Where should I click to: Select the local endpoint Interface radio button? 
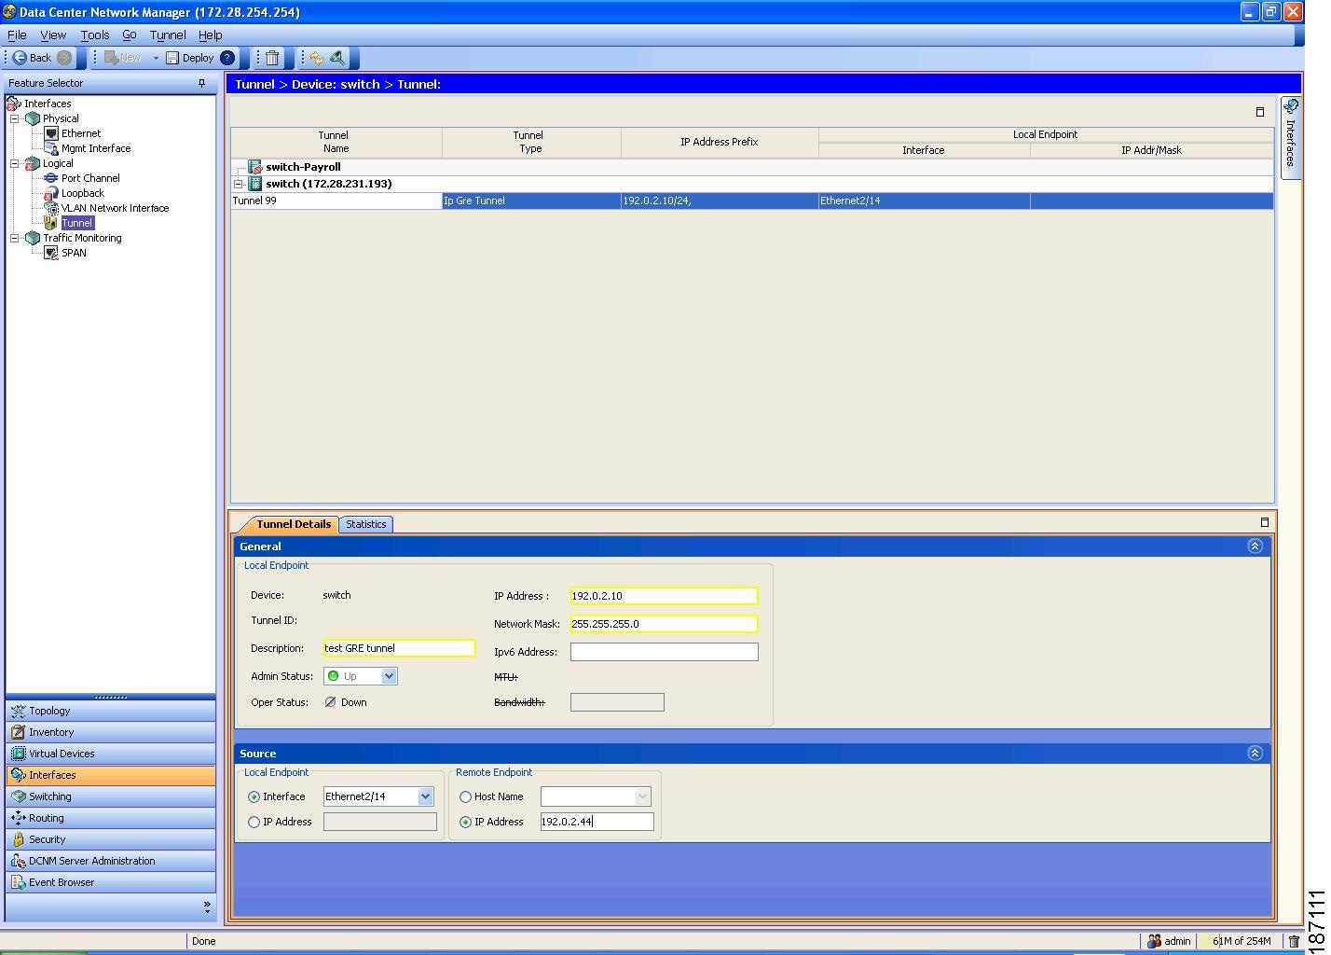(x=254, y=797)
